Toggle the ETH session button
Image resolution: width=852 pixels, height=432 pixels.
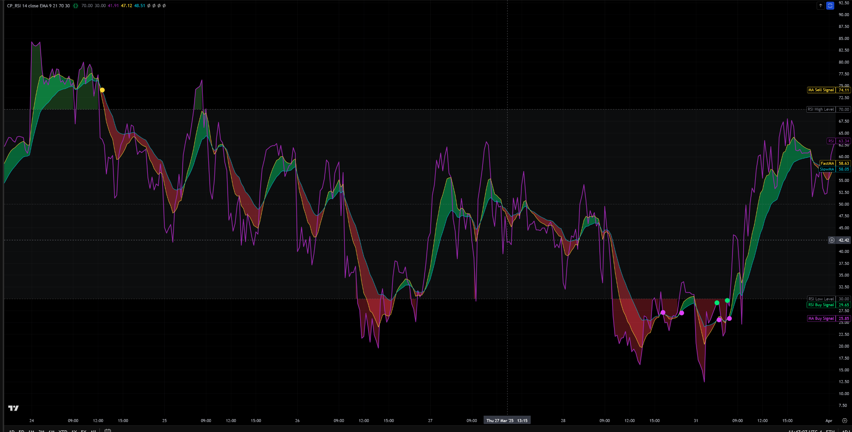(x=830, y=431)
